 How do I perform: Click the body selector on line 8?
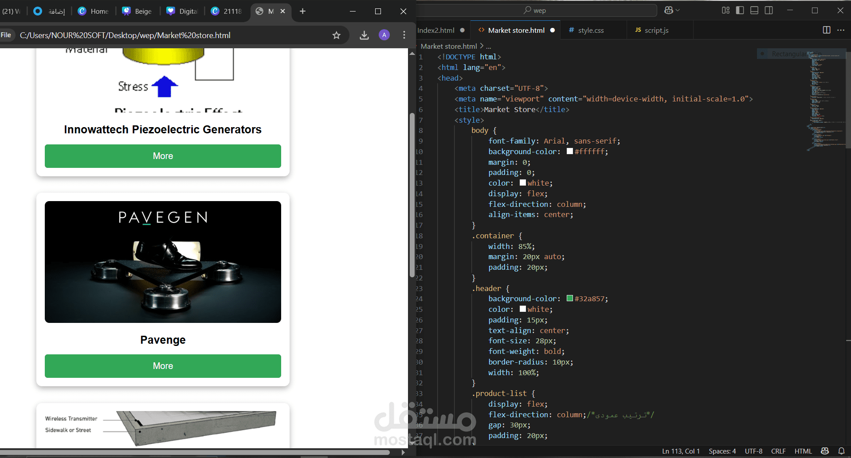(x=480, y=130)
